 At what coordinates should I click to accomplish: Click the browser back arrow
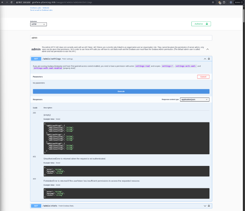pyautogui.click(x=2, y=2)
